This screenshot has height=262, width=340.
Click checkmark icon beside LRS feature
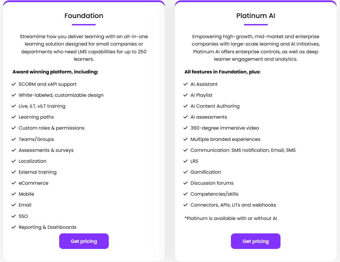pyautogui.click(x=186, y=161)
